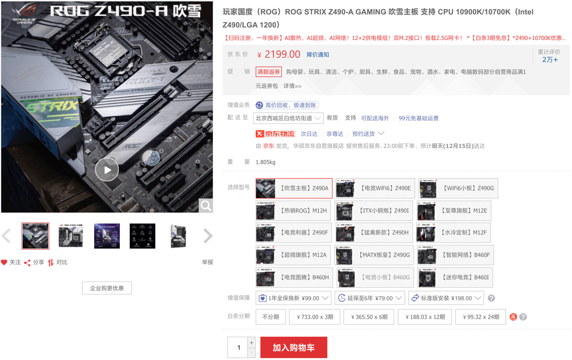Play the product video on main image

tap(107, 170)
